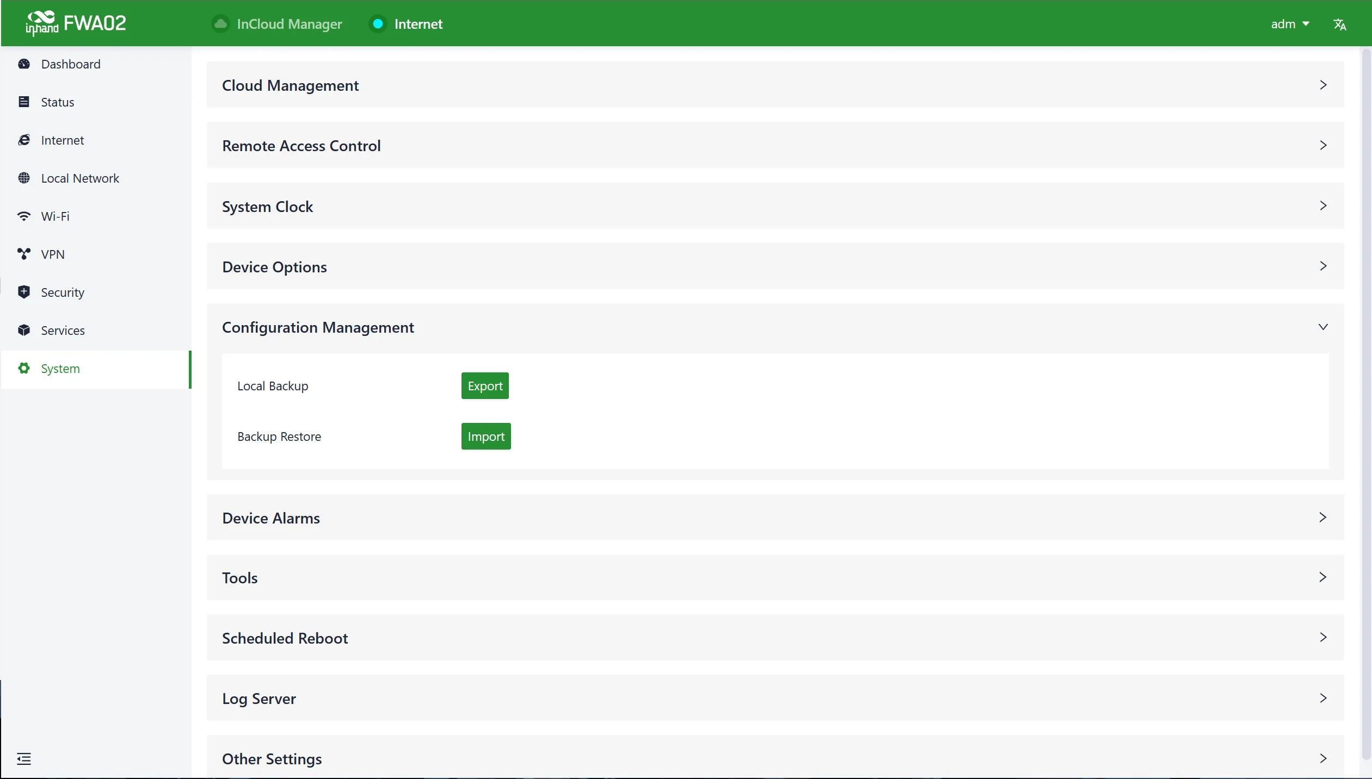Click the Internet connection status indicator
1372x779 pixels.
pyautogui.click(x=378, y=24)
